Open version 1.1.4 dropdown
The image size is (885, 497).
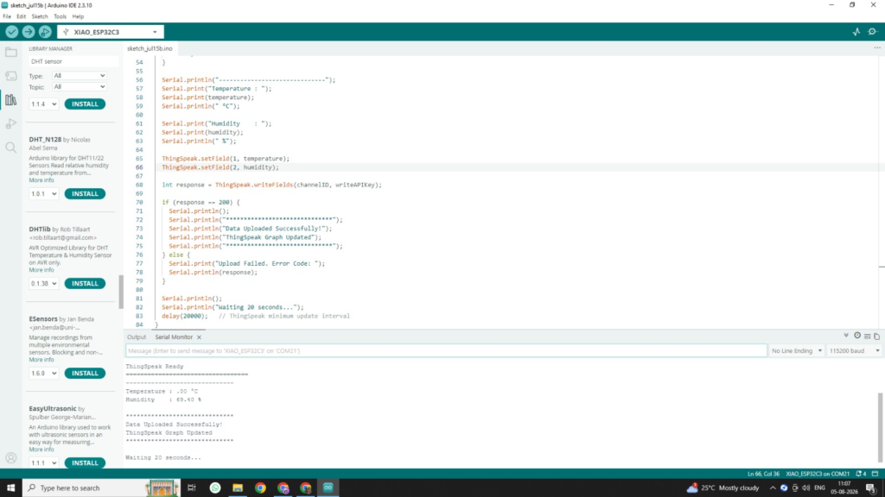[x=43, y=104]
